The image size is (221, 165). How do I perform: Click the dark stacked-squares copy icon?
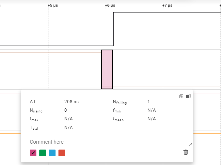[x=188, y=96]
